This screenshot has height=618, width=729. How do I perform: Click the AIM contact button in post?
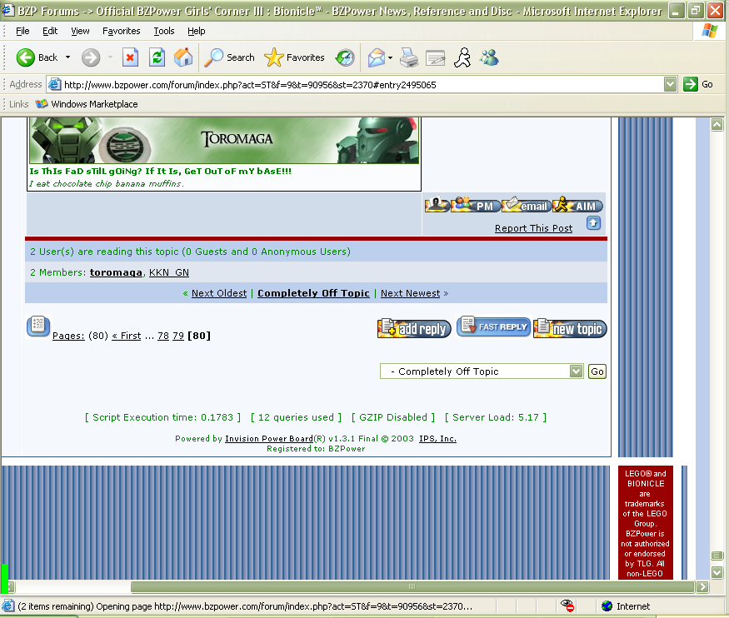click(578, 206)
